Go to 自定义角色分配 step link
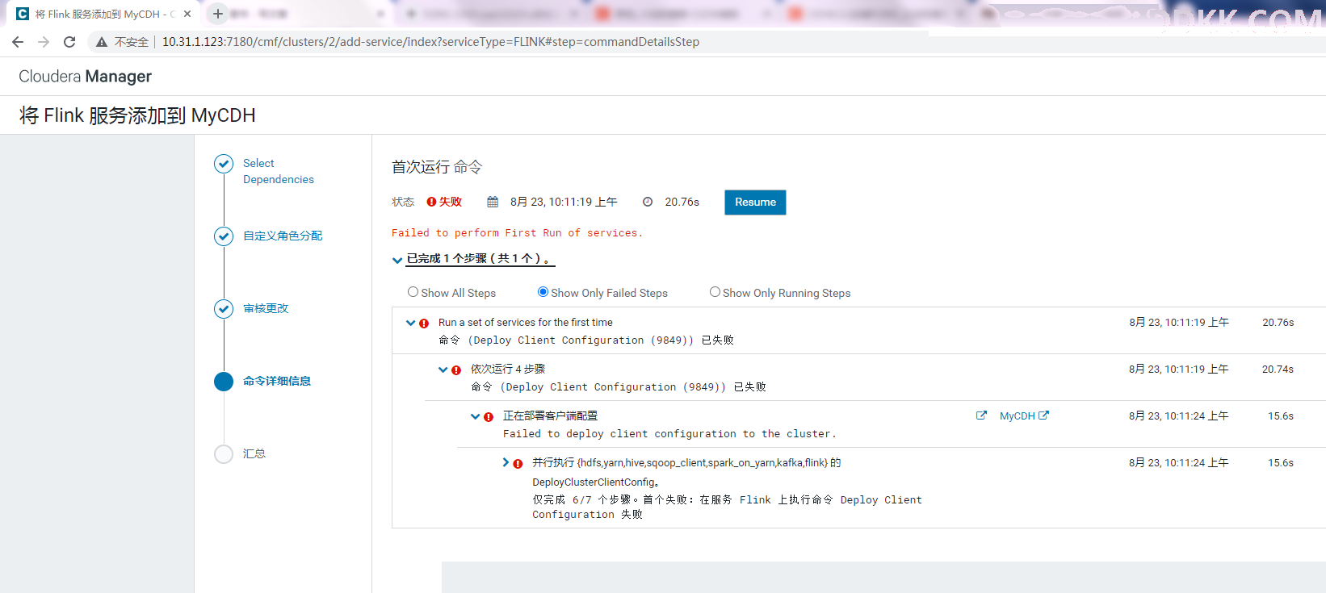The width and height of the screenshot is (1326, 593). tap(283, 236)
